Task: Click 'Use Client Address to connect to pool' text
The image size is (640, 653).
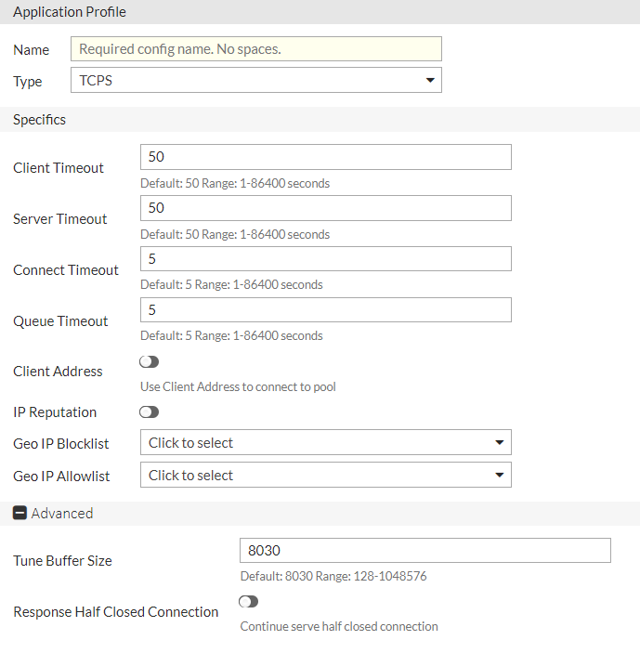Action: pyautogui.click(x=238, y=386)
